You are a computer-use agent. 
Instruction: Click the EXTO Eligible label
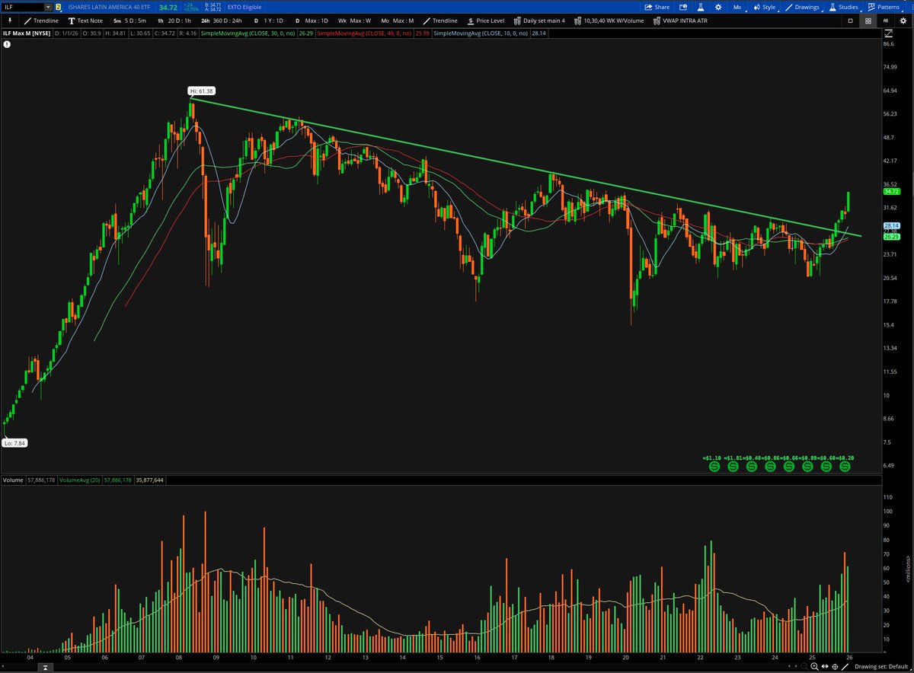(244, 7)
